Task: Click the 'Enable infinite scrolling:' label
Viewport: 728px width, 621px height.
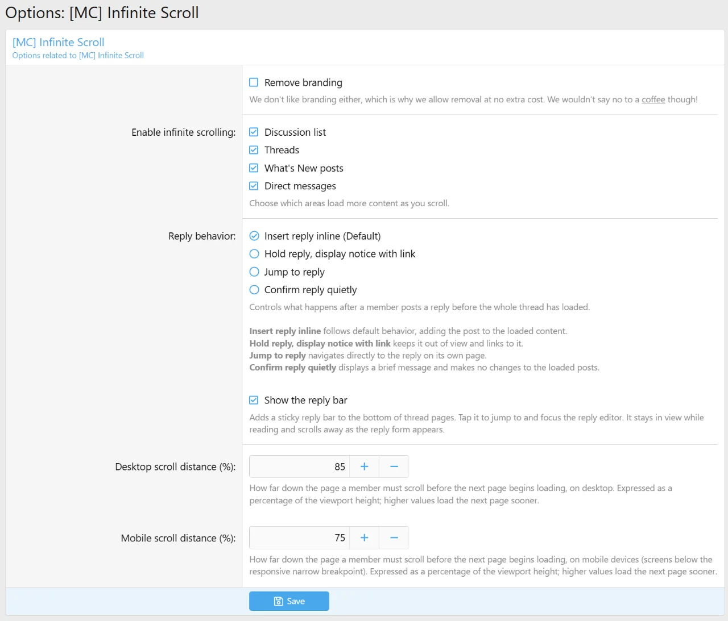Action: pyautogui.click(x=184, y=132)
